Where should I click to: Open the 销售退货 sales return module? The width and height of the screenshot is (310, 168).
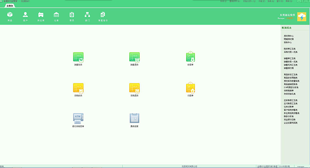click(x=135, y=57)
